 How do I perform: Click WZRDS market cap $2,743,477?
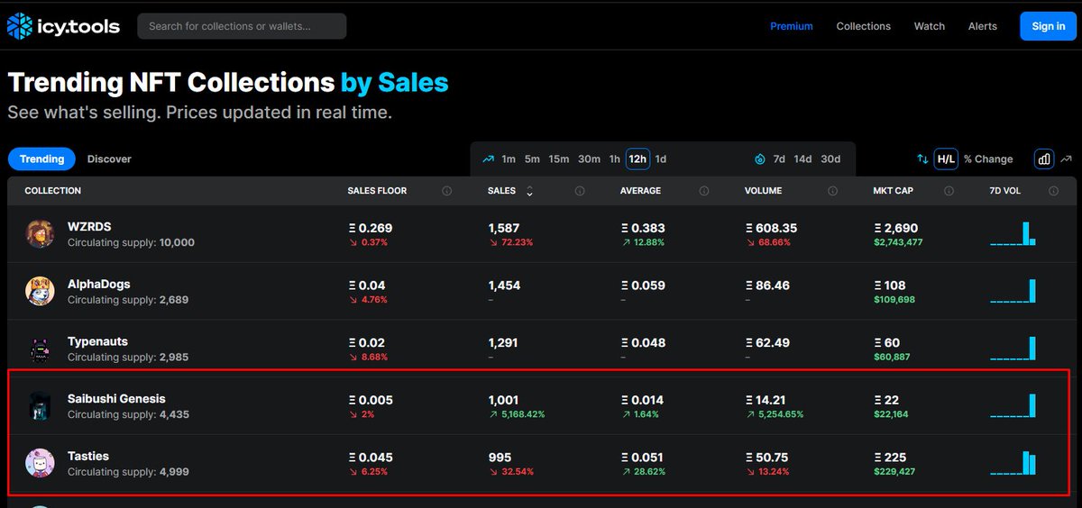pos(898,242)
